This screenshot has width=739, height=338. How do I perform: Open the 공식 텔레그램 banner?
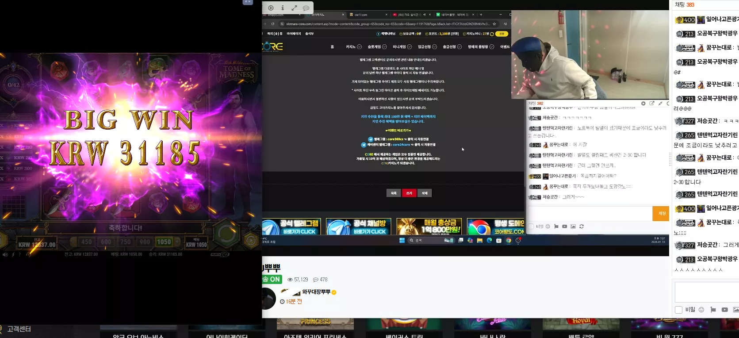pos(291,227)
